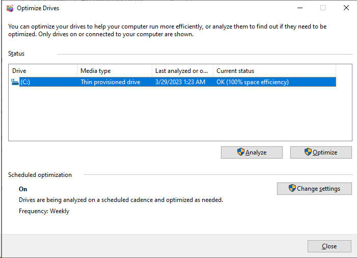Click the Thin provisioned drive cell

[111, 82]
